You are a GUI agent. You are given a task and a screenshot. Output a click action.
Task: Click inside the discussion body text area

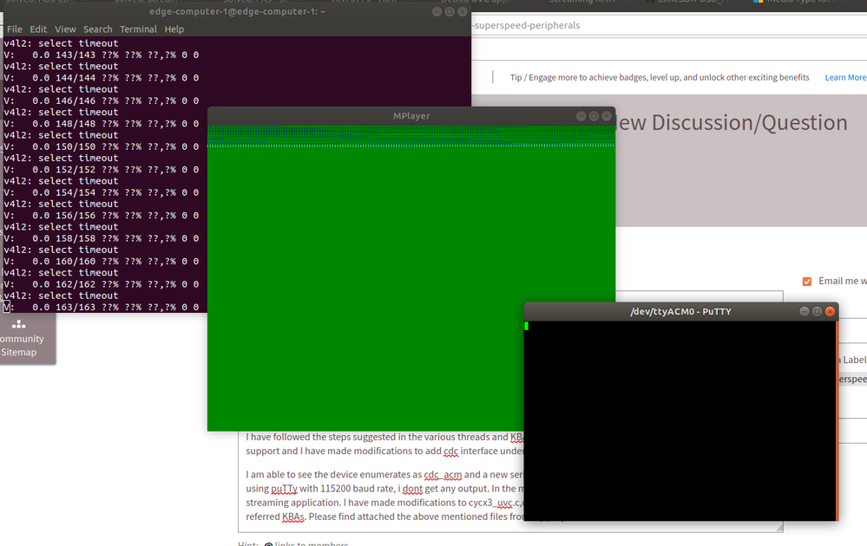click(x=382, y=480)
